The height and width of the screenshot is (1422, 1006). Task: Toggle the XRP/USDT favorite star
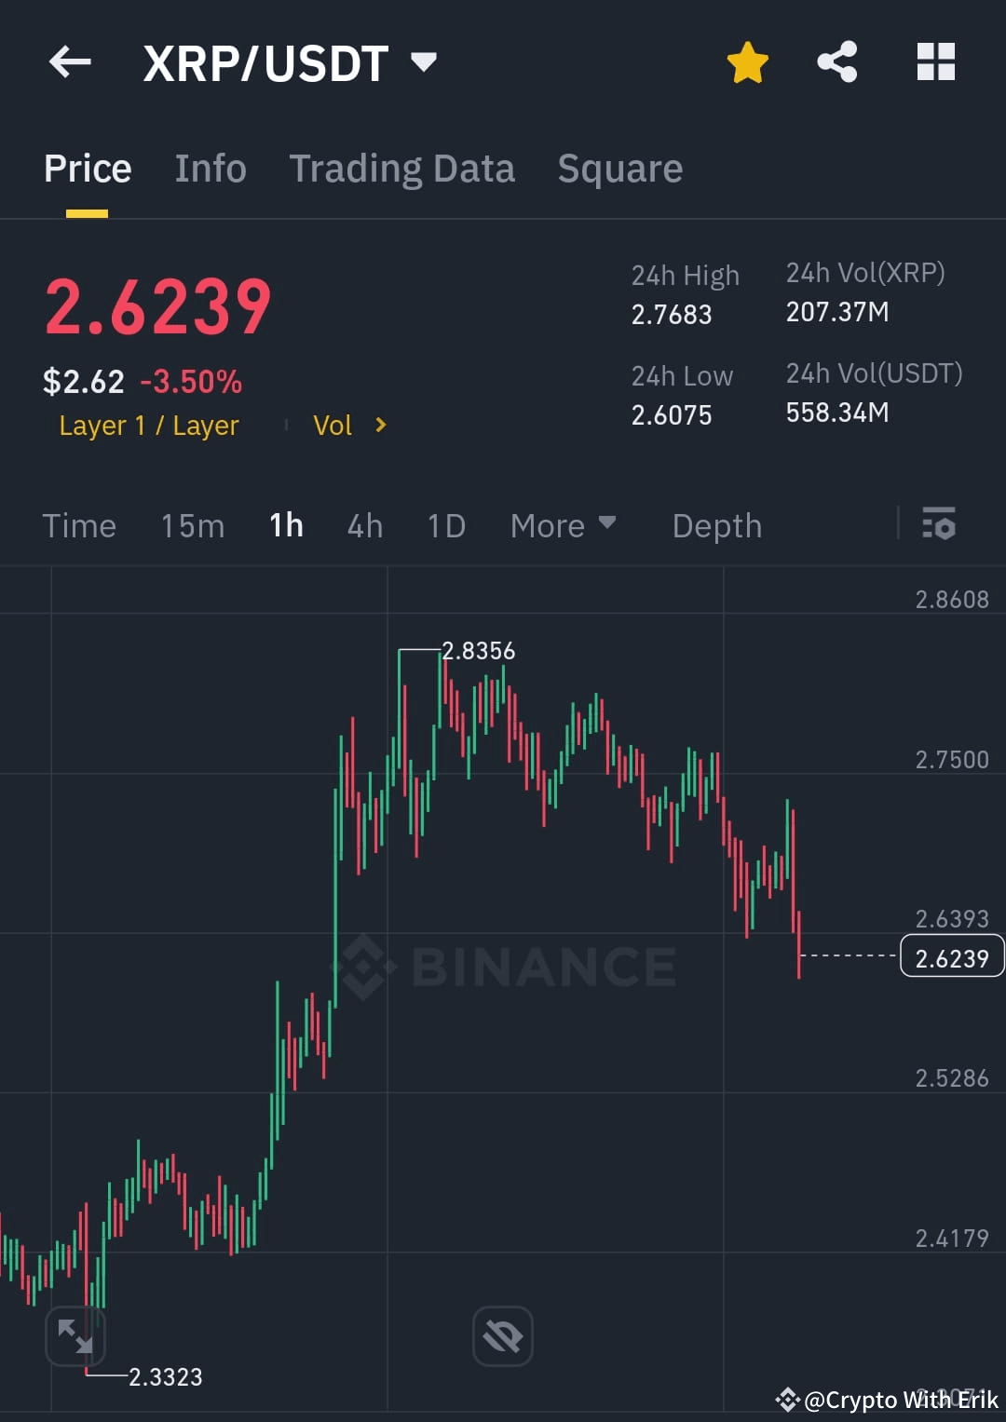(x=747, y=61)
